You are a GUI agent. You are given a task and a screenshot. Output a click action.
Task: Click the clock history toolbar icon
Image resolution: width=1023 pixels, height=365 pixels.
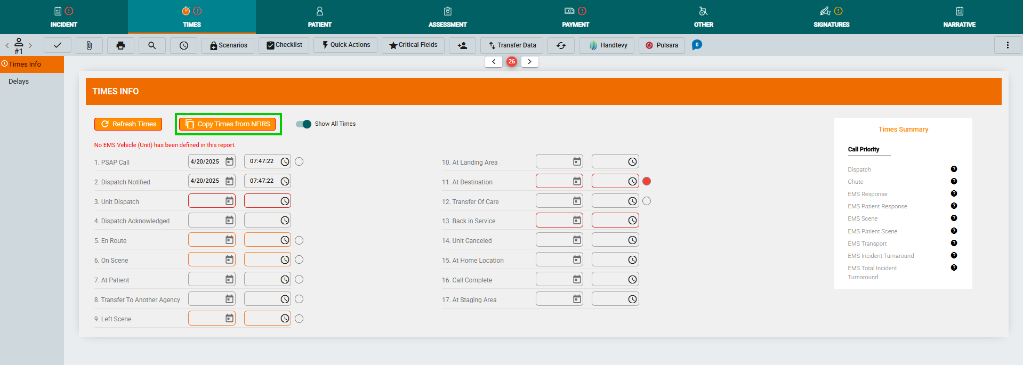[x=183, y=46]
